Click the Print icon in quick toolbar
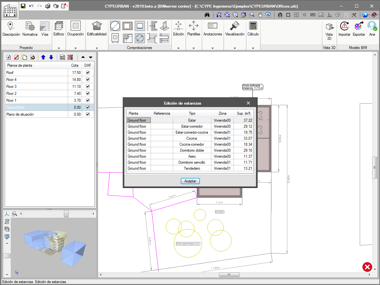380x285 pixels. 48,6
